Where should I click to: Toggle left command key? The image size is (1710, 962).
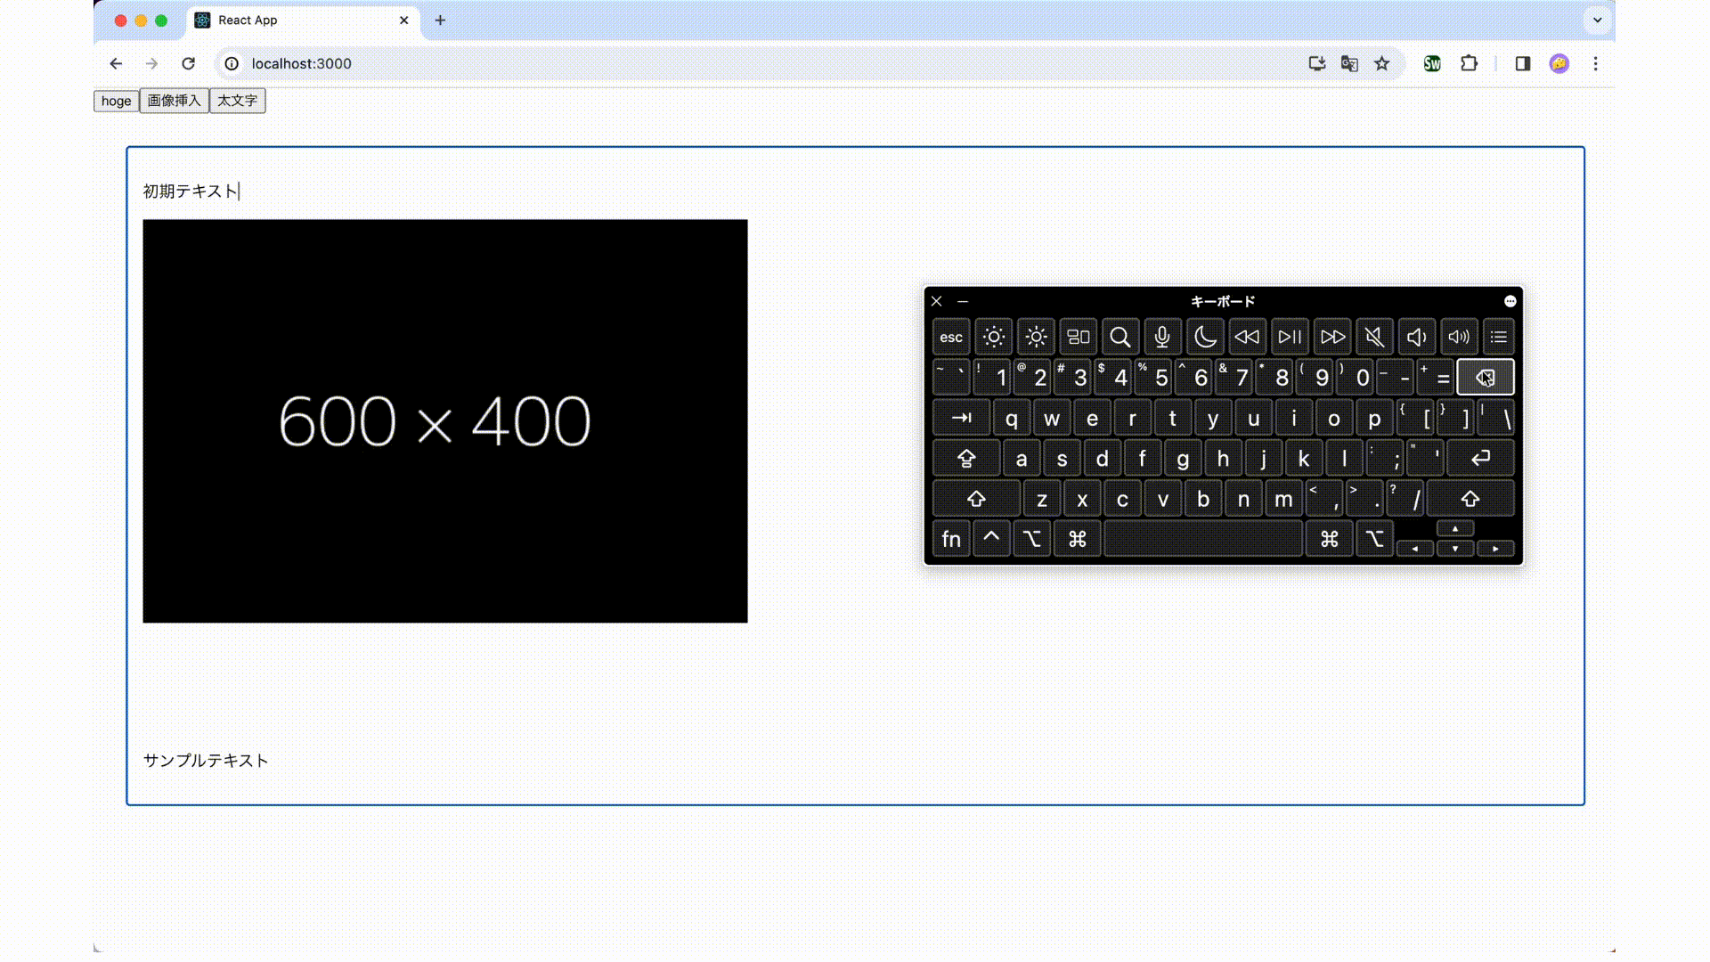pos(1078,539)
